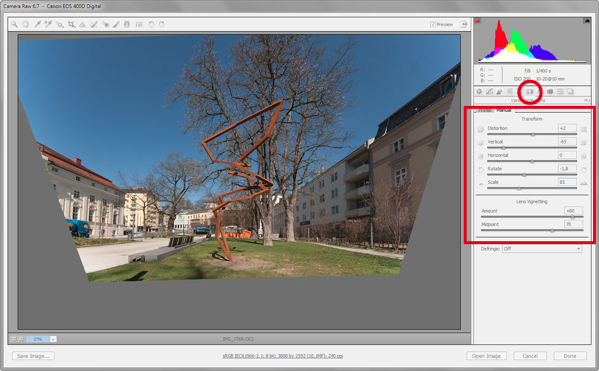Toggle the highlight clipping warning in histogram
Viewport: 599px width, 371px height.
pos(587,21)
